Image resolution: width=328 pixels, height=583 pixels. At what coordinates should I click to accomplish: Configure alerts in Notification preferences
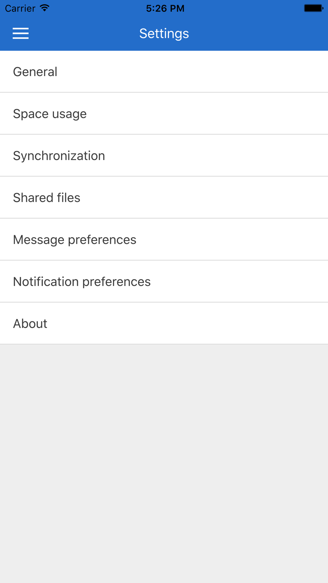(x=164, y=281)
